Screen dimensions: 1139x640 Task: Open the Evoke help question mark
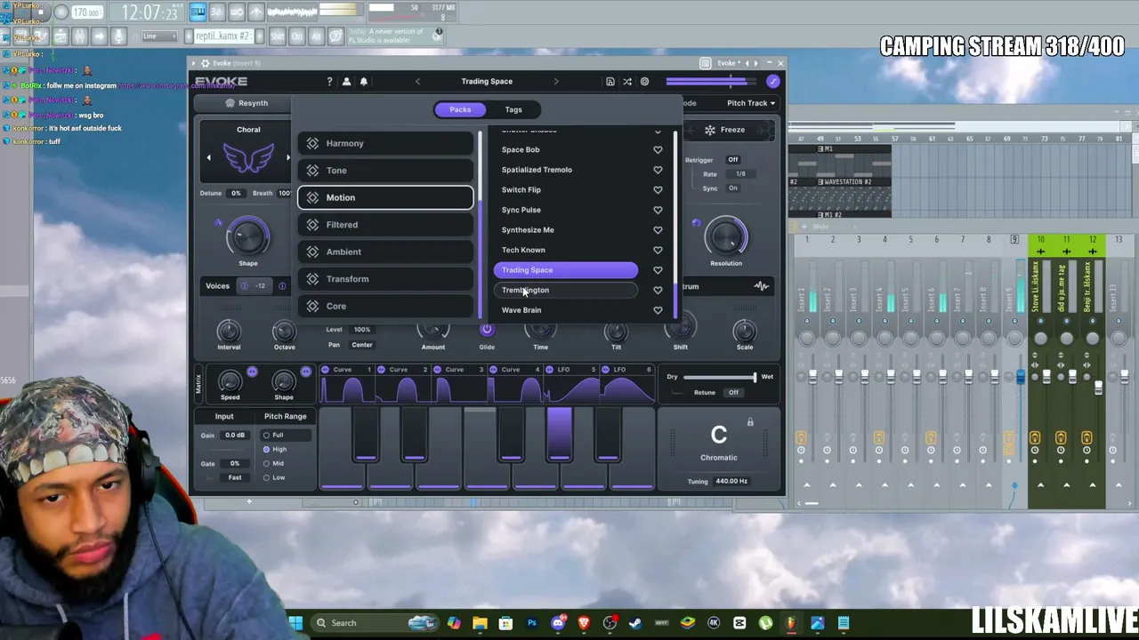[x=329, y=82]
